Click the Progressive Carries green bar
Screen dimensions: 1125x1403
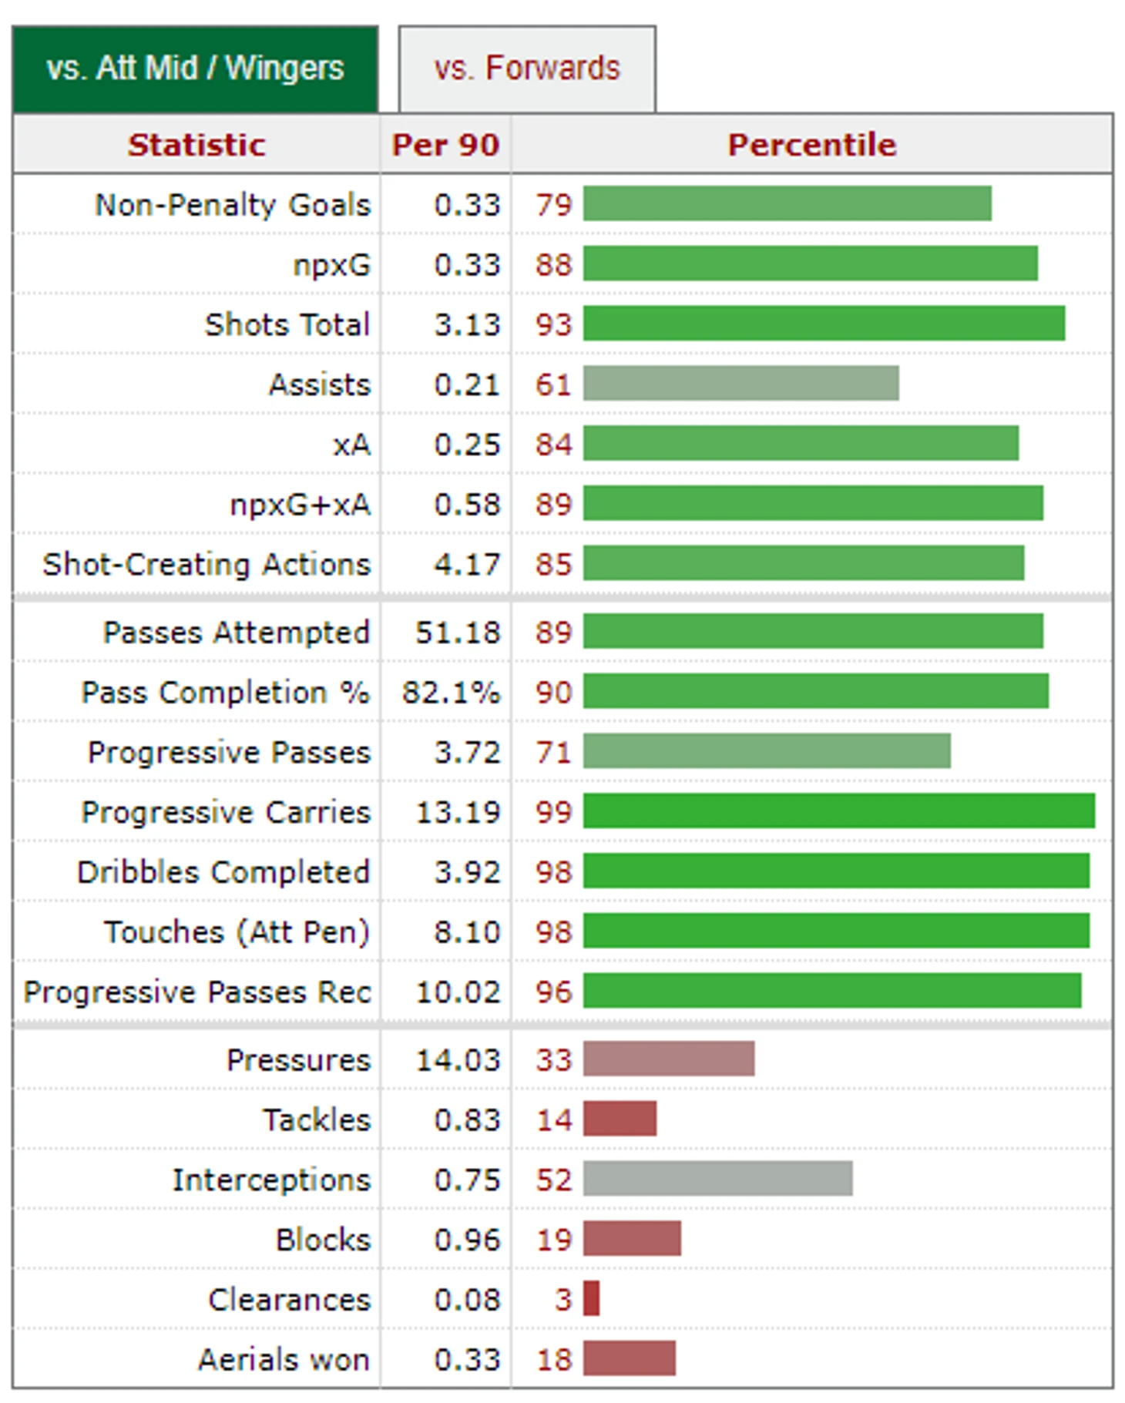(839, 811)
